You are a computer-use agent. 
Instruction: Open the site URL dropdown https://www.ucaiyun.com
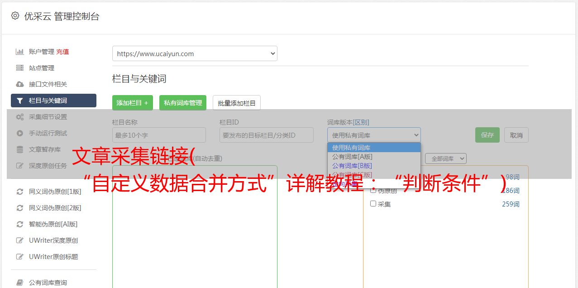[x=195, y=53]
